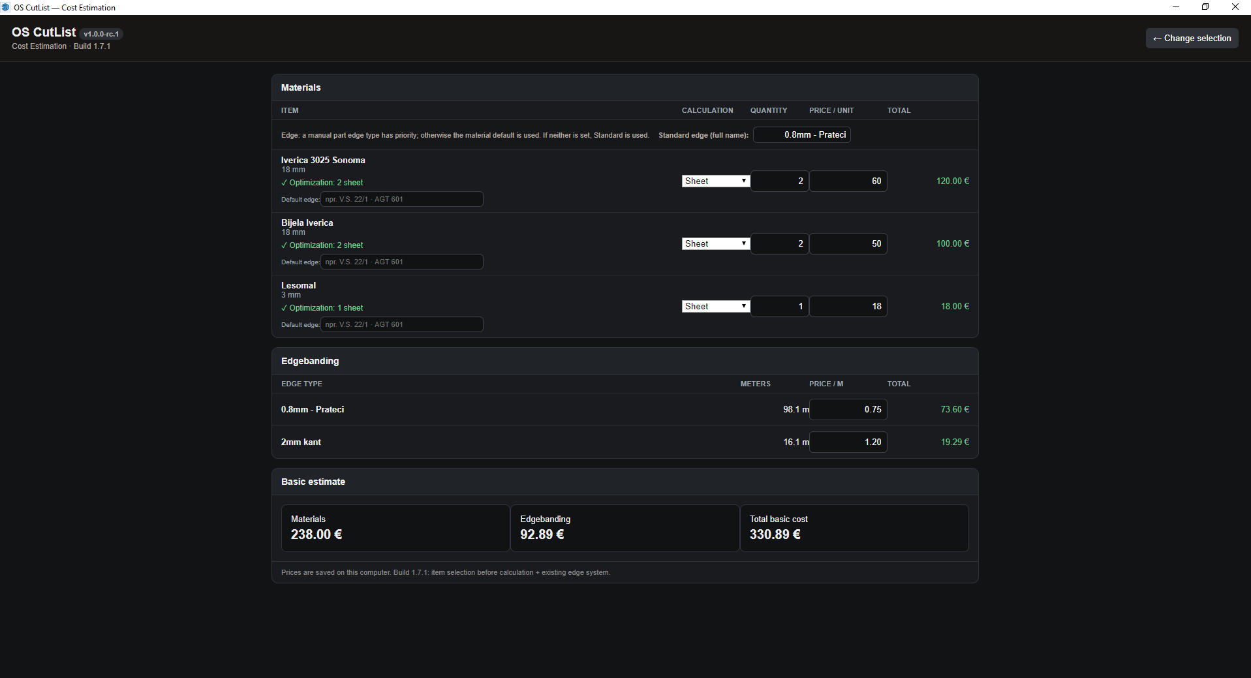The height and width of the screenshot is (678, 1251).
Task: Click the OS CutList app icon in title bar
Action: [x=6, y=7]
